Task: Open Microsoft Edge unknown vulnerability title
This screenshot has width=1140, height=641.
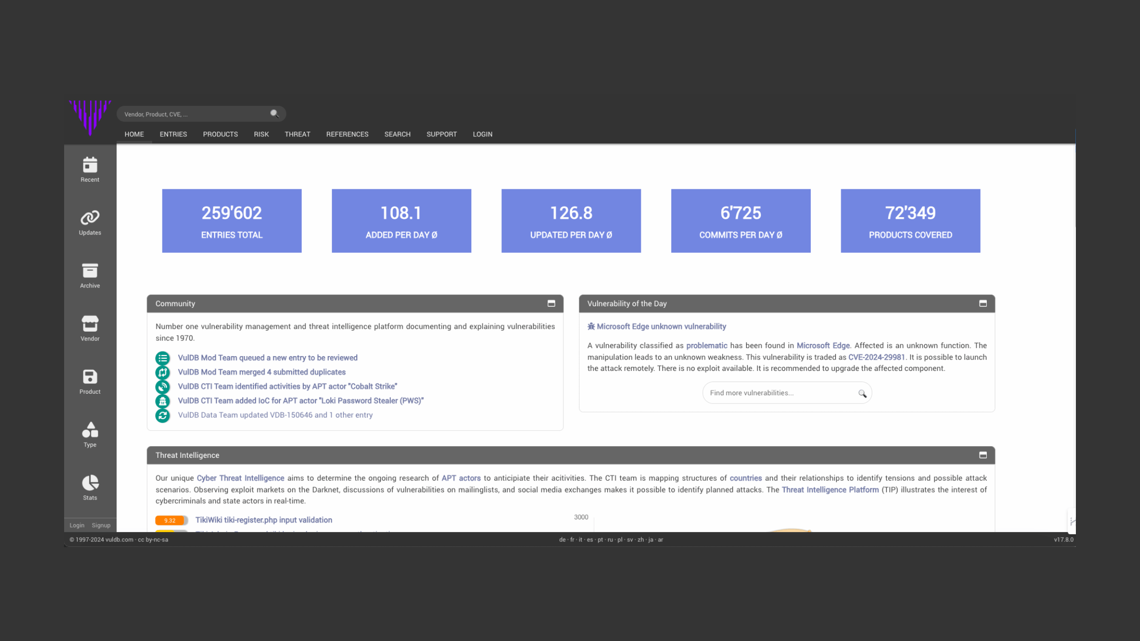Action: click(661, 327)
